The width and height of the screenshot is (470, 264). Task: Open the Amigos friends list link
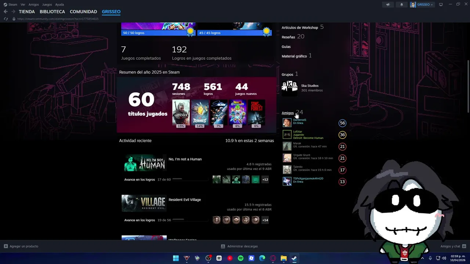288,113
